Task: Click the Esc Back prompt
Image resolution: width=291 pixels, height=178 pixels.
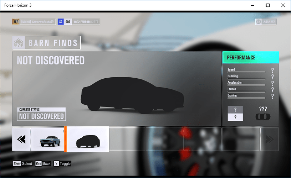Action: coord(43,163)
